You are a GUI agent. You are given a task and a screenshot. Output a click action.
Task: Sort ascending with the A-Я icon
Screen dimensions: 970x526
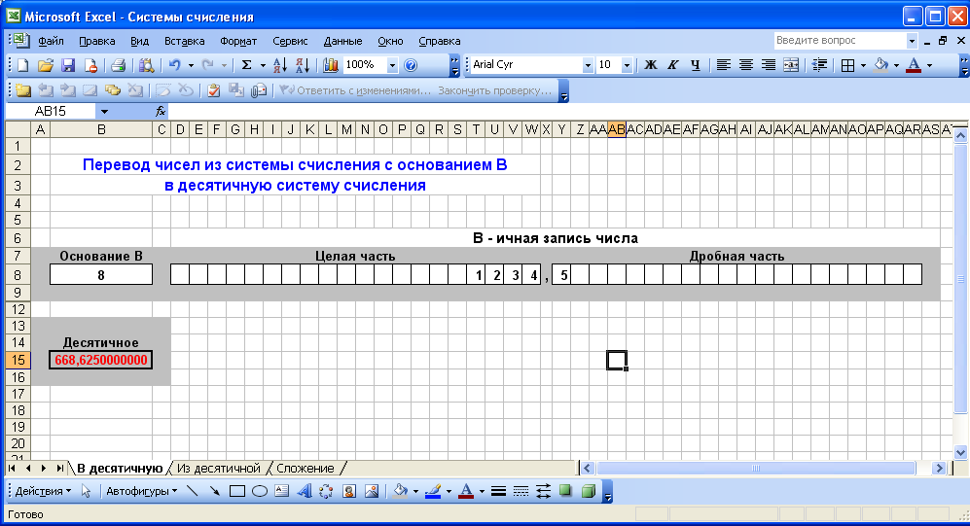point(279,65)
